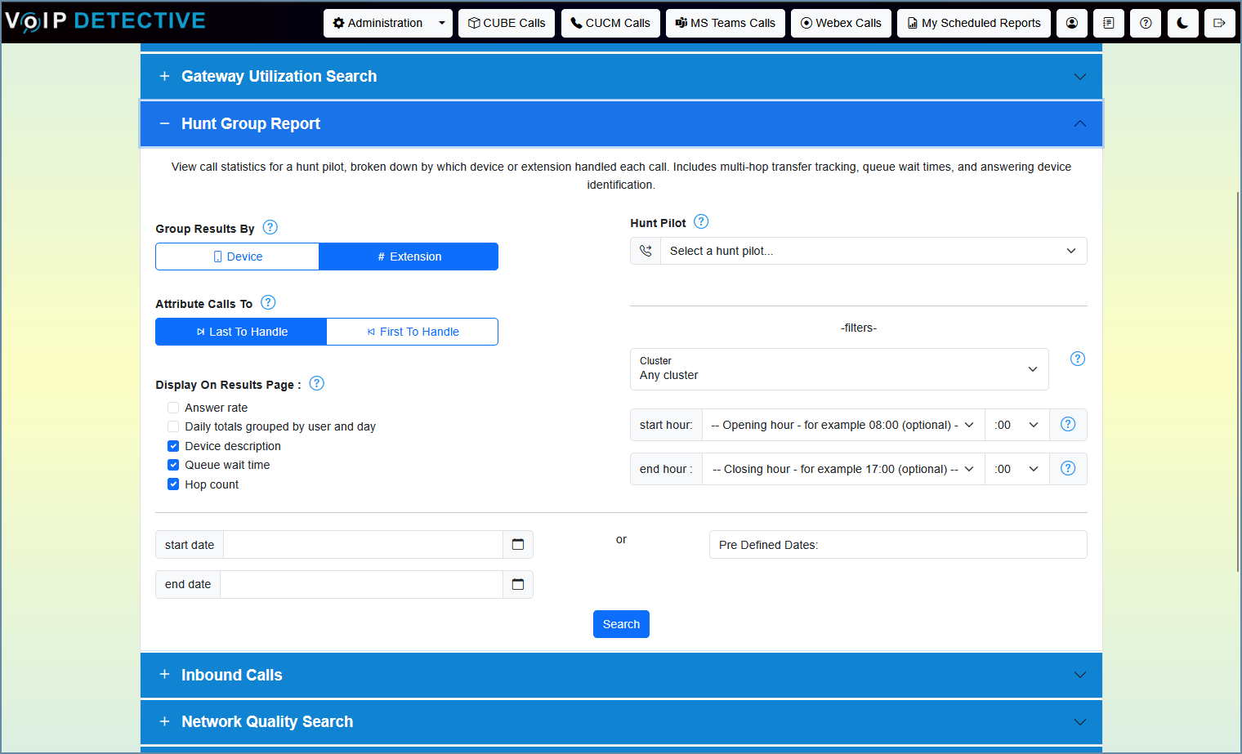Go to CUCM Calls
This screenshot has width=1242, height=754.
[610, 23]
